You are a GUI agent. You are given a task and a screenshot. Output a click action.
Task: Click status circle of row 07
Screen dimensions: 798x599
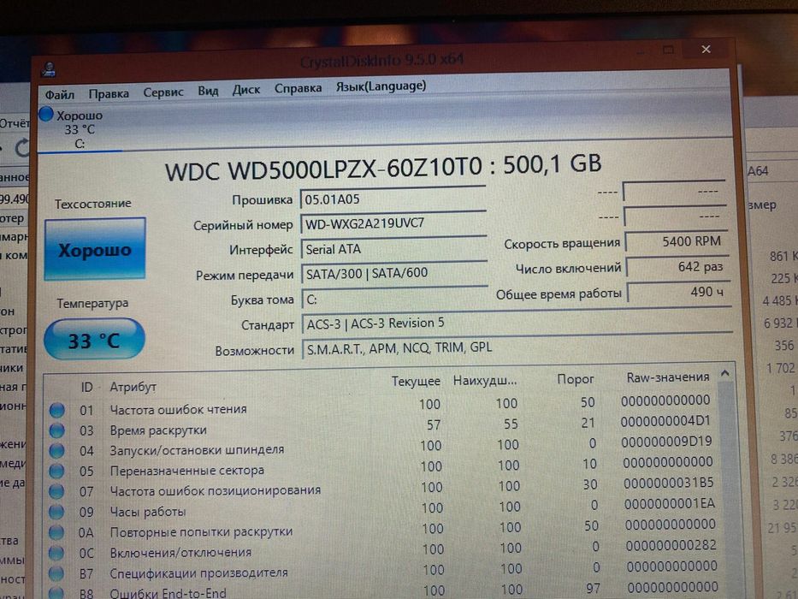[56, 491]
